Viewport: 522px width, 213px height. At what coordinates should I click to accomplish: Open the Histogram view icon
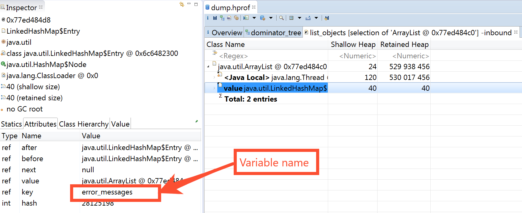(215, 18)
